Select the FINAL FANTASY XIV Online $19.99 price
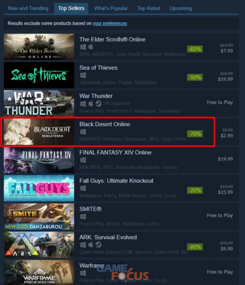Viewport: 245px width, 285px height. 225,159
